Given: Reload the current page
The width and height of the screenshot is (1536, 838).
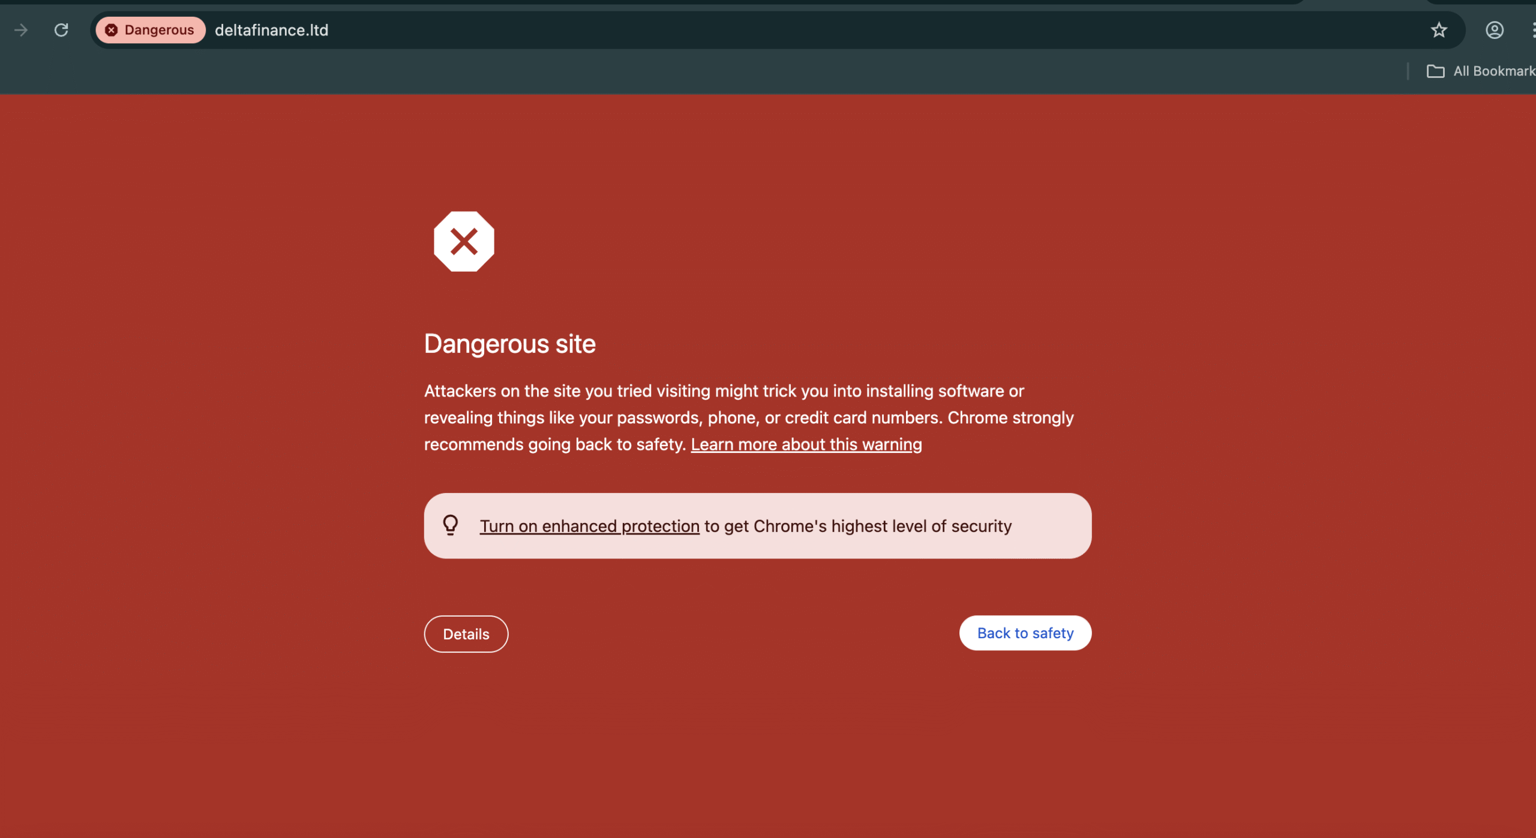Looking at the screenshot, I should point(61,30).
